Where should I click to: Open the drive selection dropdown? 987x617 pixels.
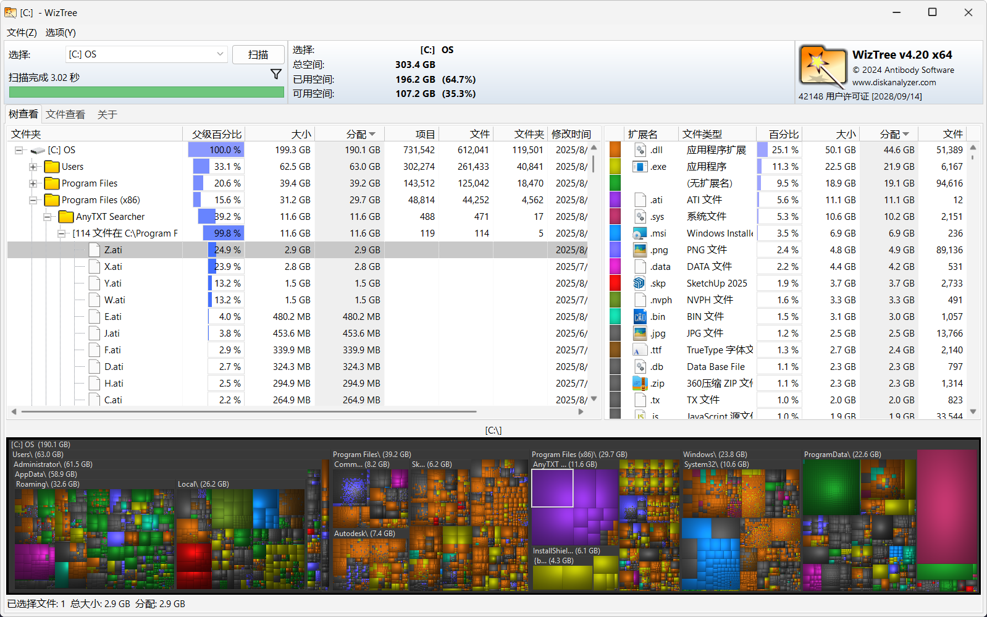click(x=220, y=54)
